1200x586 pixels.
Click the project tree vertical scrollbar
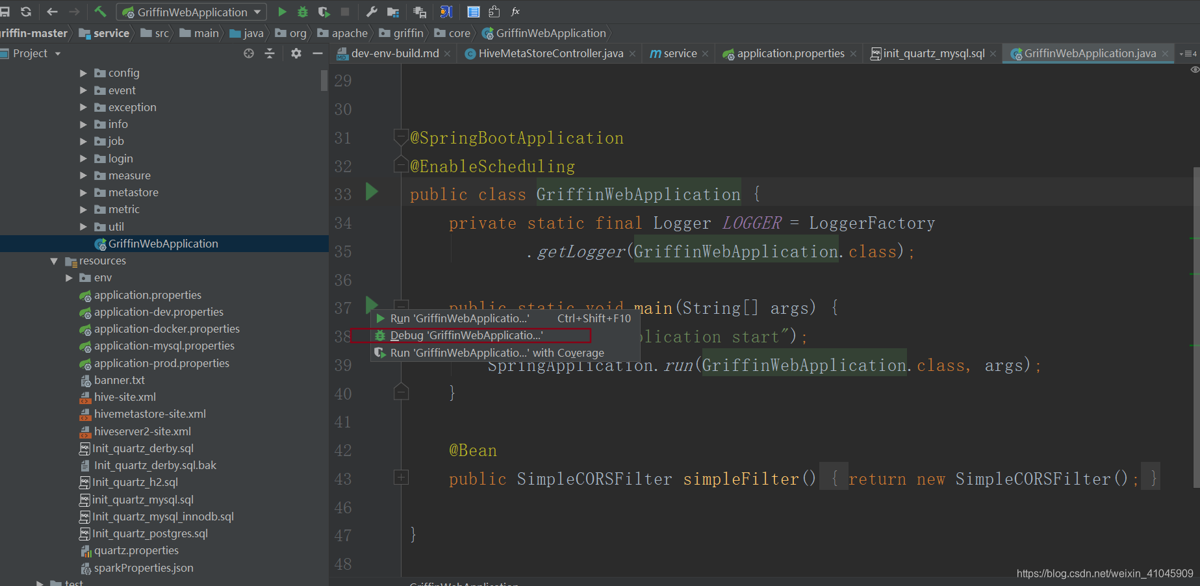point(324,81)
